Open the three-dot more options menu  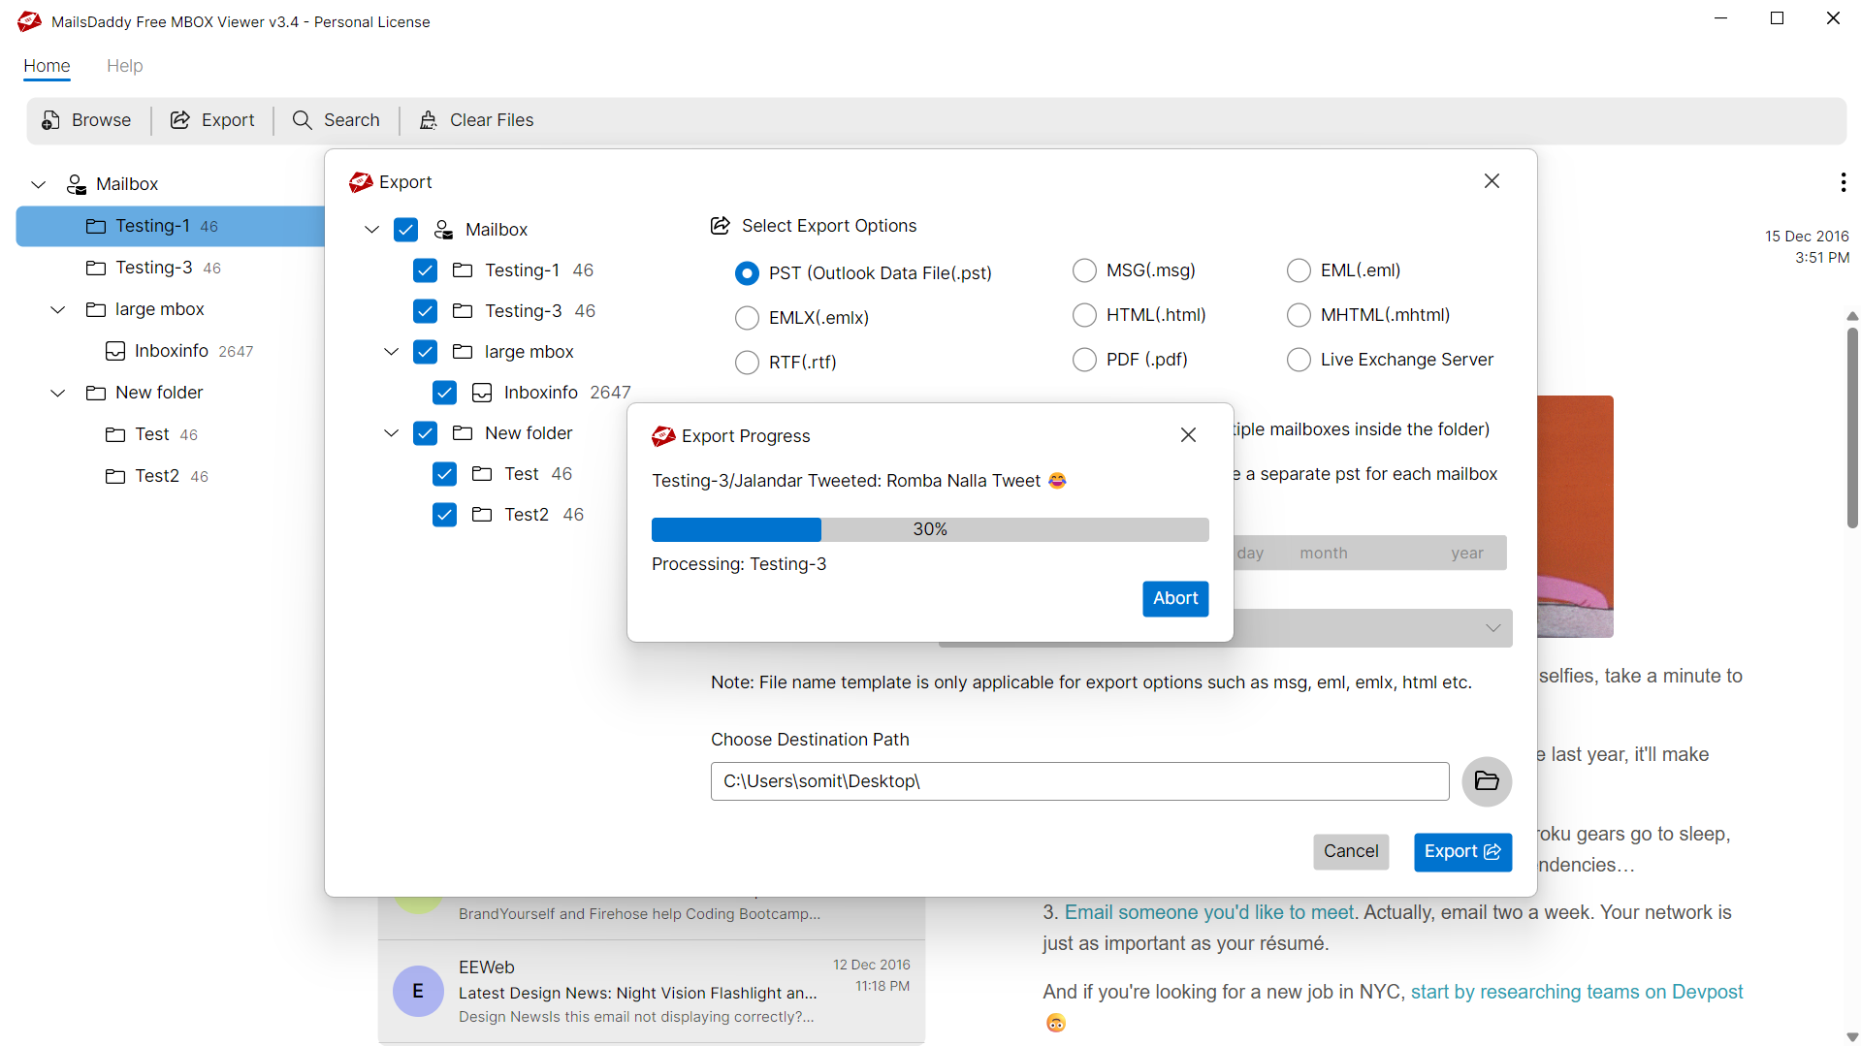[x=1843, y=182]
